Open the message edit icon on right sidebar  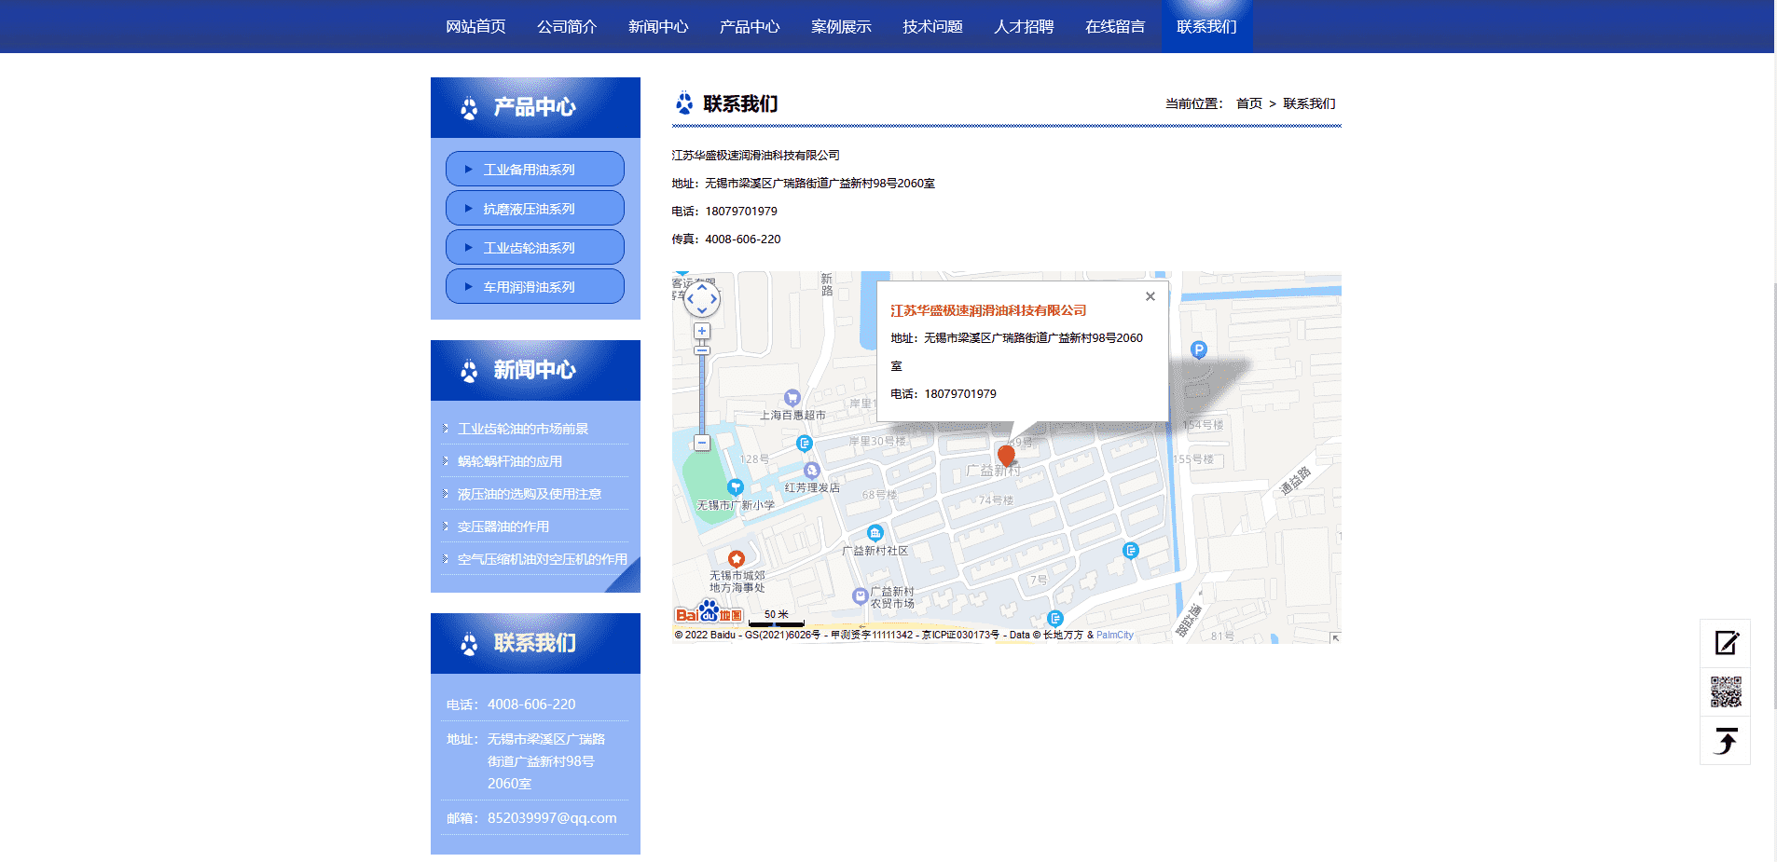tap(1726, 643)
